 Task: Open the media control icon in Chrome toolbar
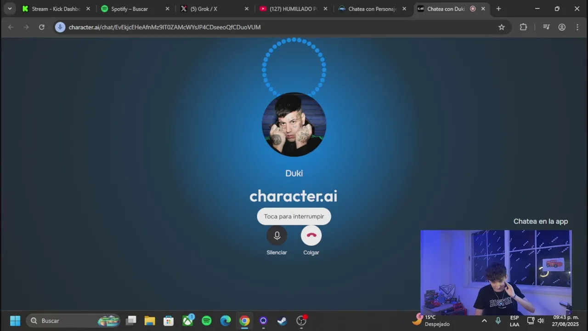[x=546, y=27]
